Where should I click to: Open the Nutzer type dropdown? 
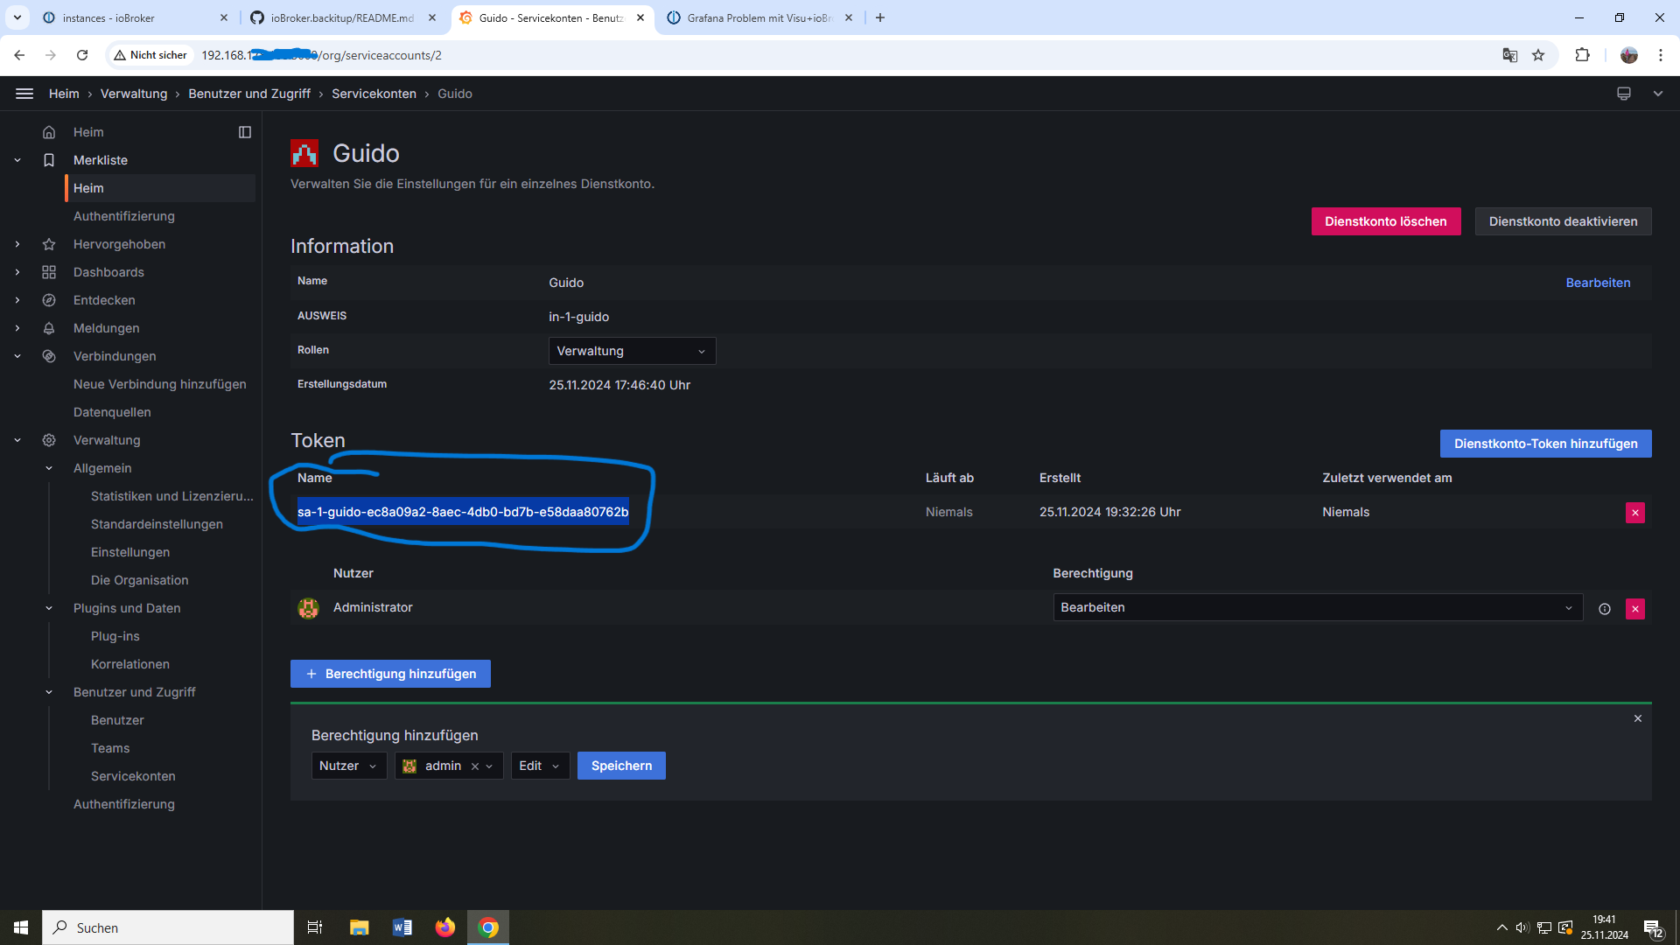pos(348,766)
